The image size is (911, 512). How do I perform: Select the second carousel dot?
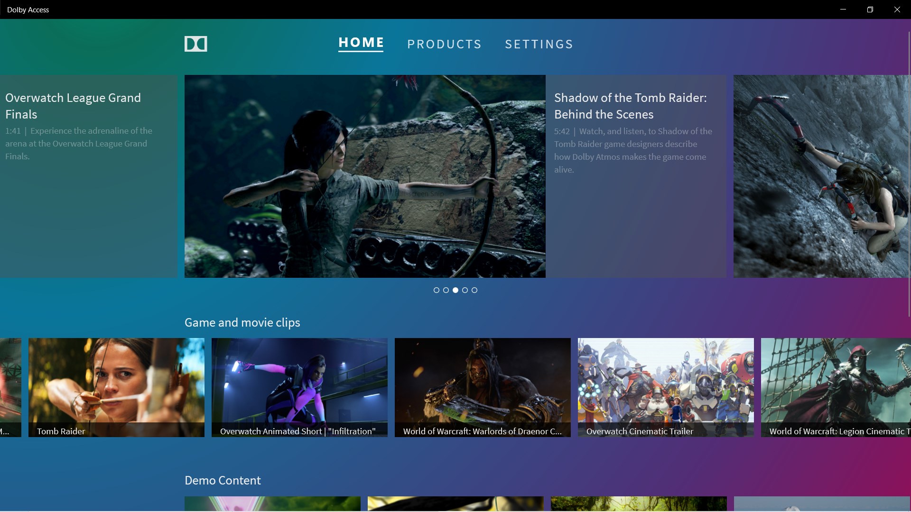446,290
